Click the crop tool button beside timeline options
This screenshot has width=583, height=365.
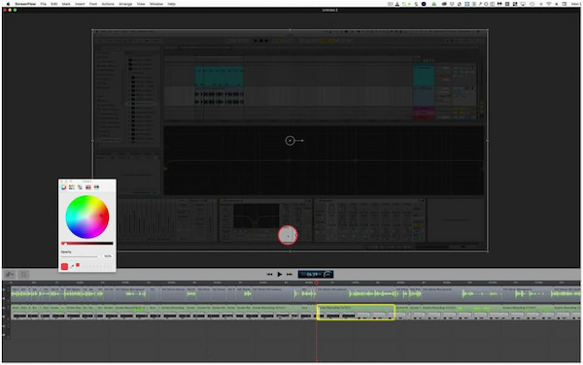(23, 275)
